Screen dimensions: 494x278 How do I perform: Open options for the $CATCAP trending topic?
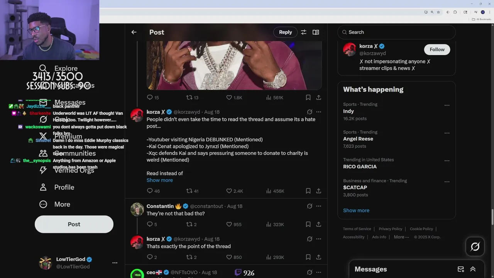coord(447,181)
